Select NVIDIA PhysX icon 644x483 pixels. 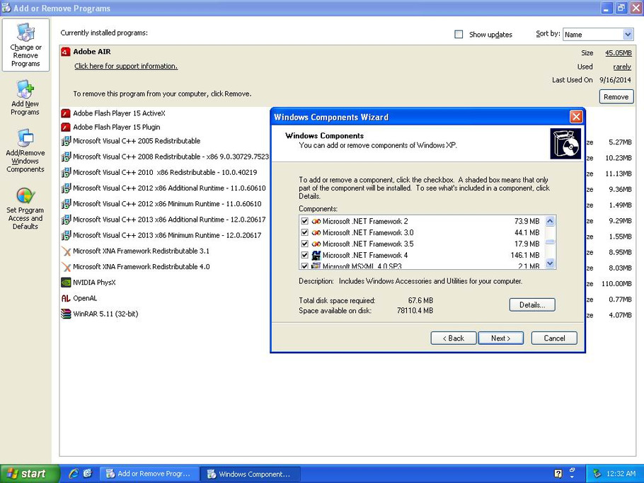pos(66,283)
